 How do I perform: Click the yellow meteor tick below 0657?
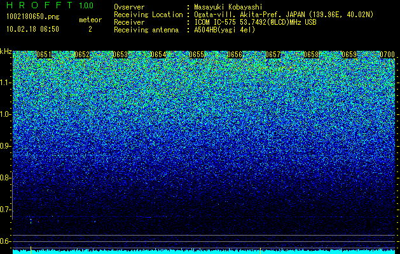point(260,250)
